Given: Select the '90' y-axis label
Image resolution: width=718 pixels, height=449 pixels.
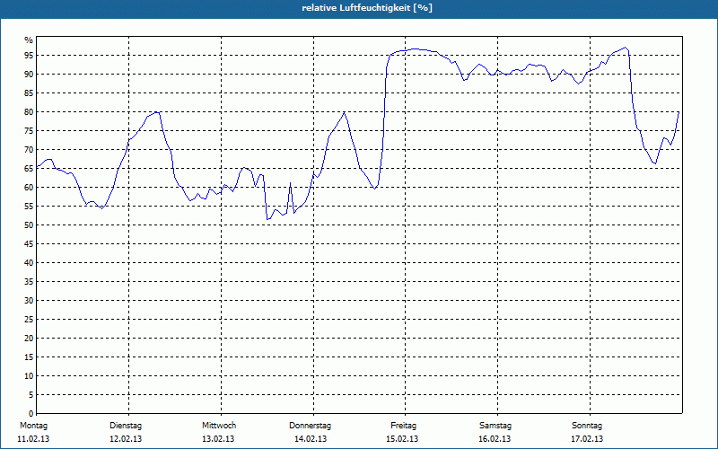Looking at the screenshot, I should pyautogui.click(x=29, y=75).
